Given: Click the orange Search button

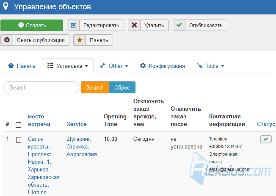Looking at the screenshot, I should (95, 87).
